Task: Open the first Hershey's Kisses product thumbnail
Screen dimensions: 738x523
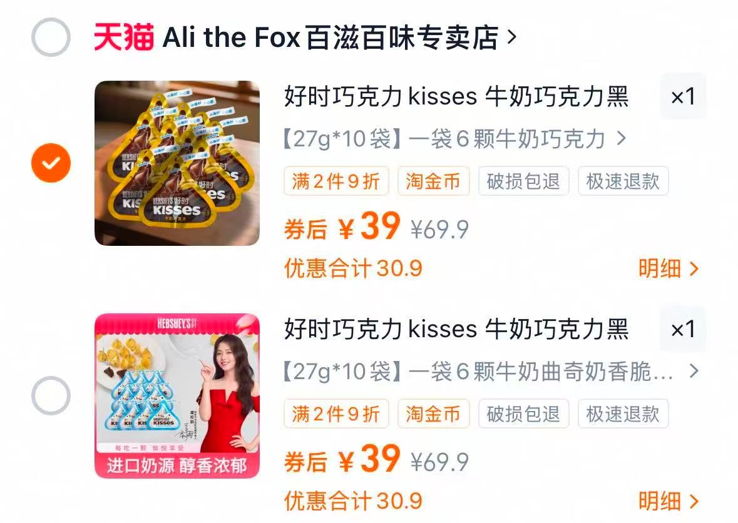Action: point(177,163)
